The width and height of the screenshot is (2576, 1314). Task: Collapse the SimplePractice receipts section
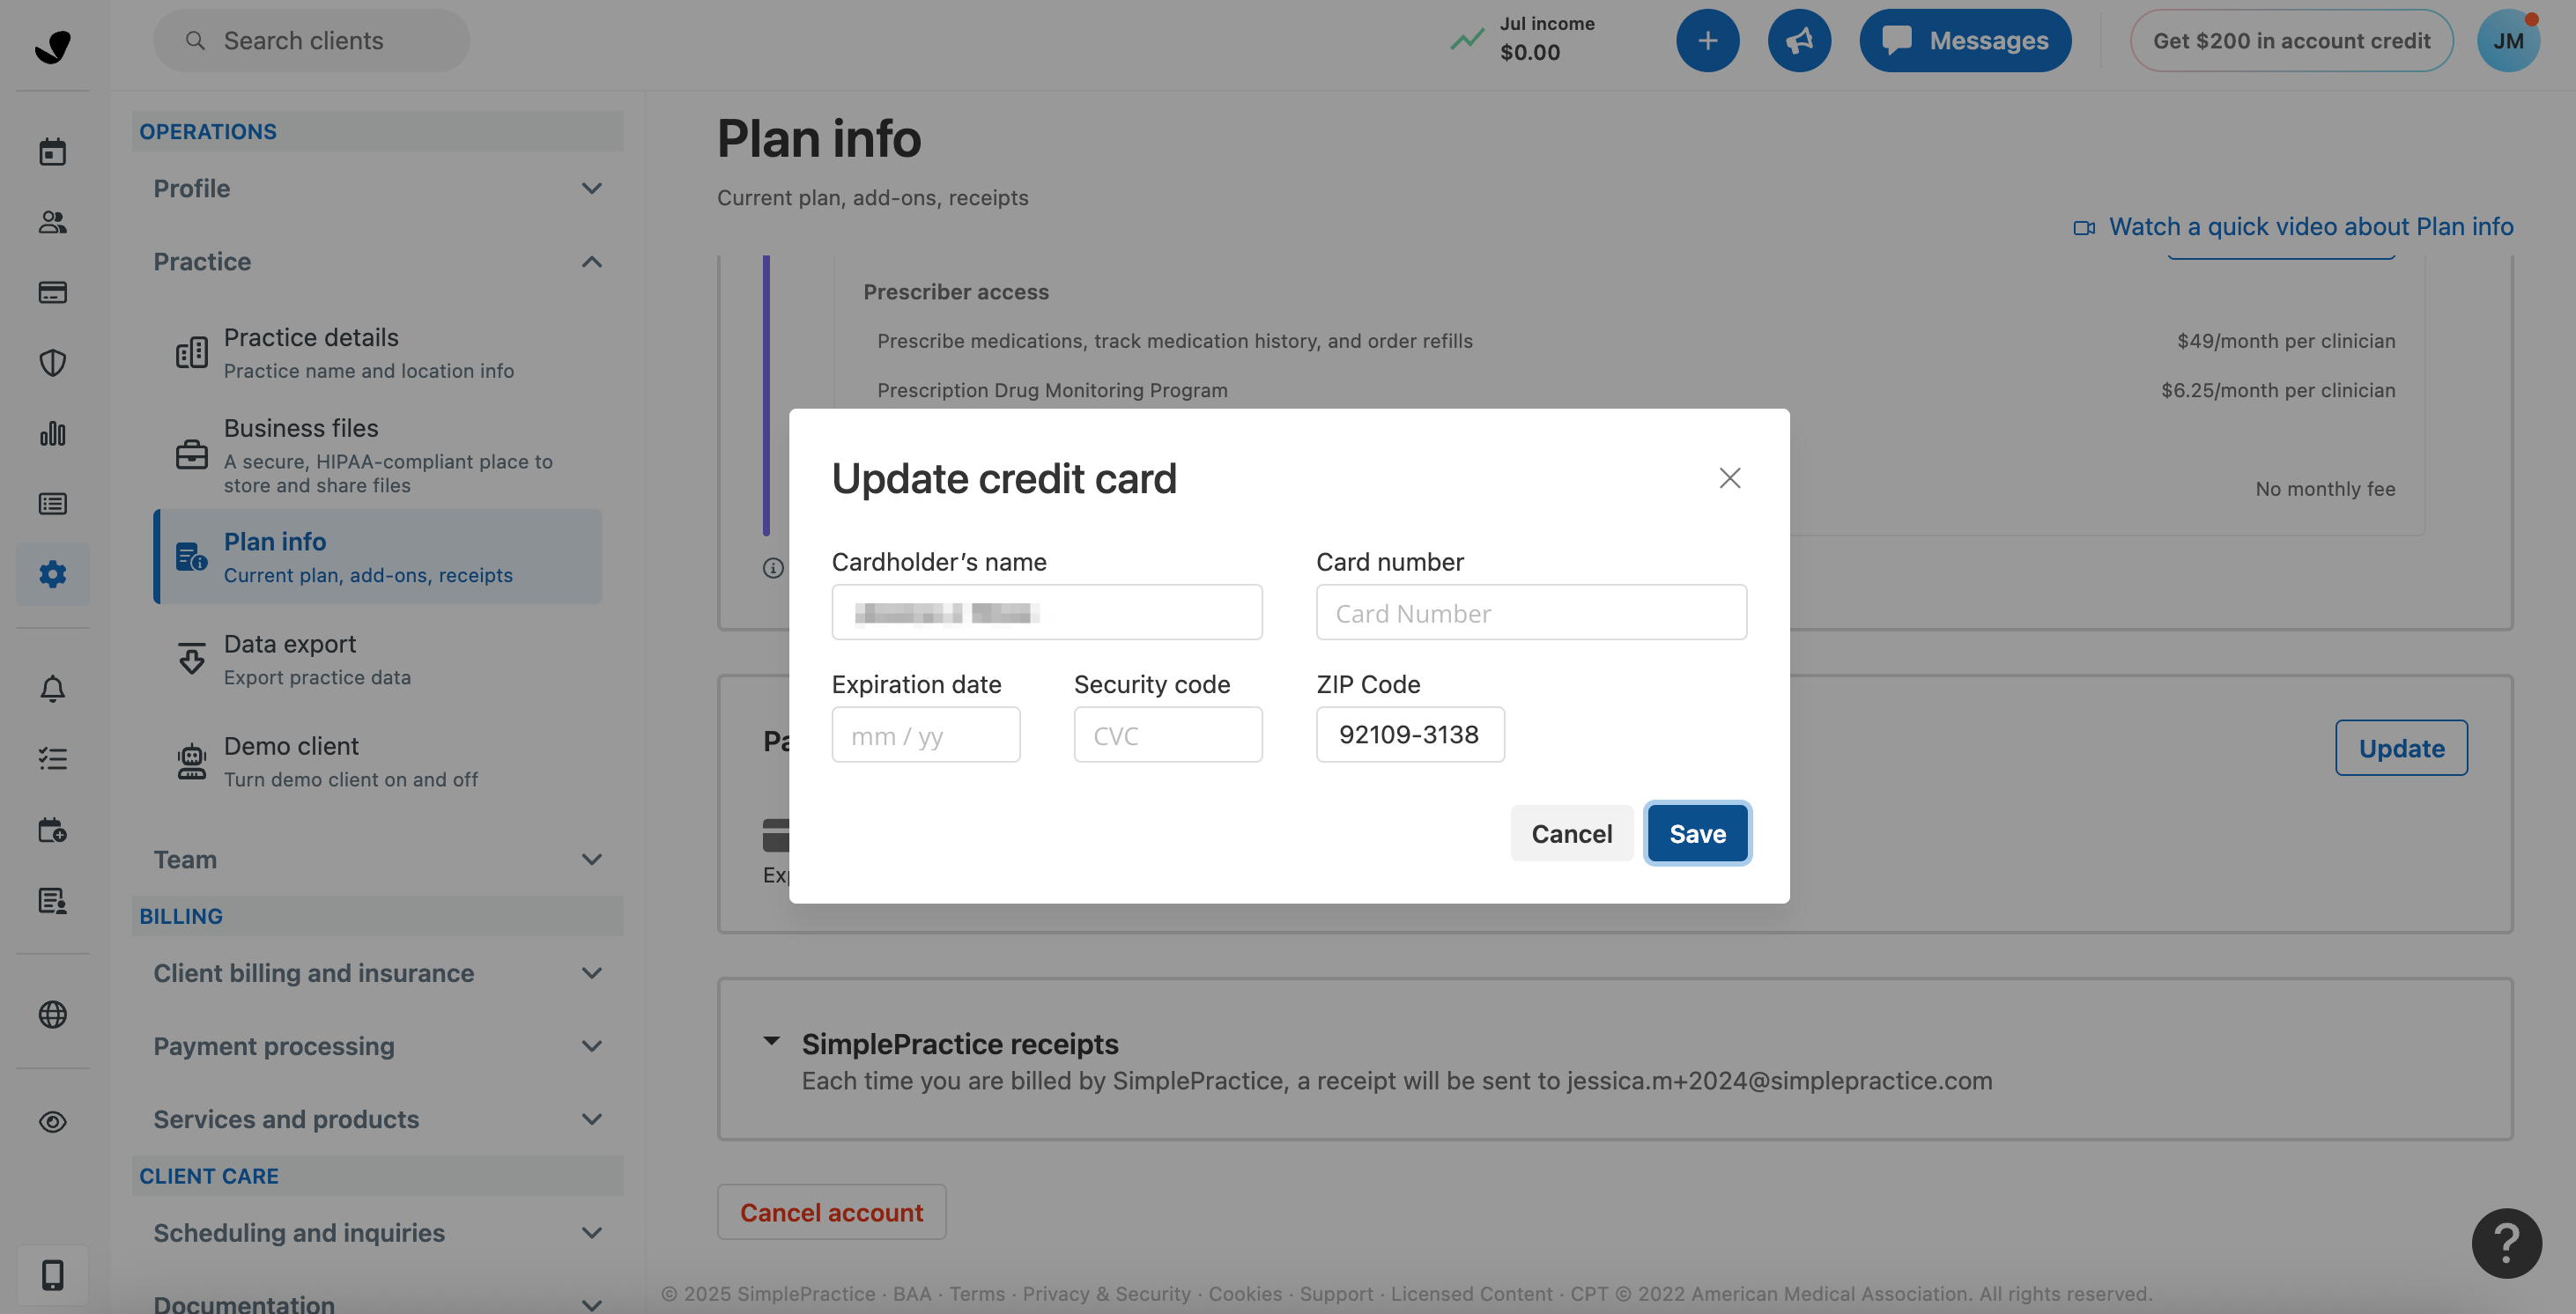(x=771, y=1042)
